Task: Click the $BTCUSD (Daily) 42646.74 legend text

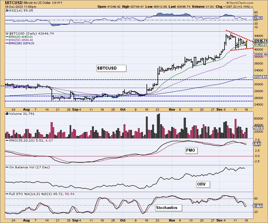Action: (32, 33)
